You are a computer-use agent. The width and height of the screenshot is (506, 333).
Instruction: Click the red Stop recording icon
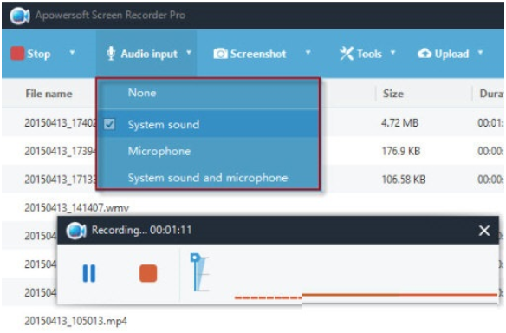[17, 53]
